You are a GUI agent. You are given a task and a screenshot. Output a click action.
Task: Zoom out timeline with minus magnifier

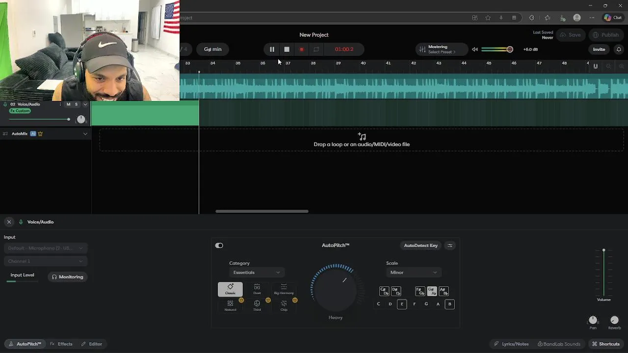click(x=608, y=66)
